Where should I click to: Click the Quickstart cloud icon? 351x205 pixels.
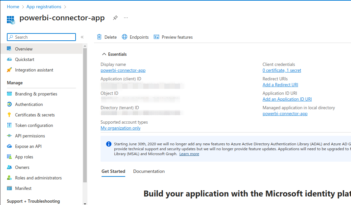[9, 59]
